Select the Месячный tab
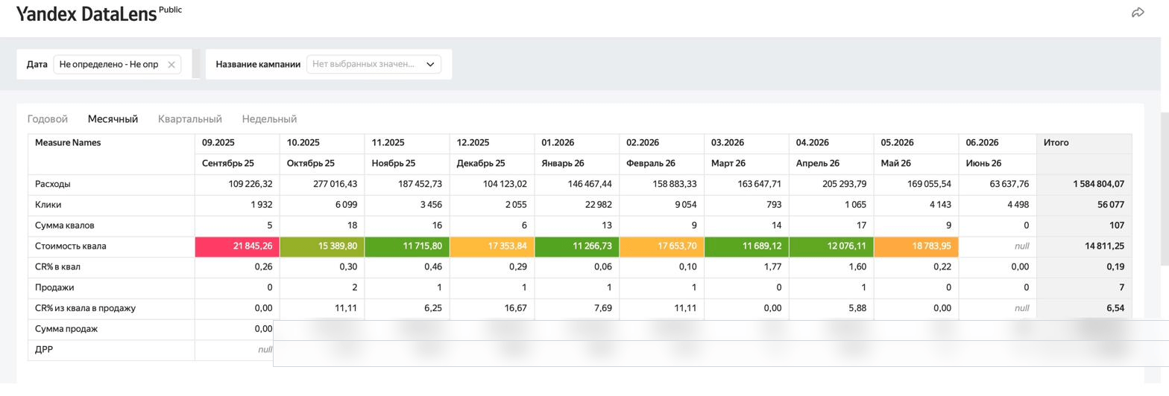 [x=113, y=119]
